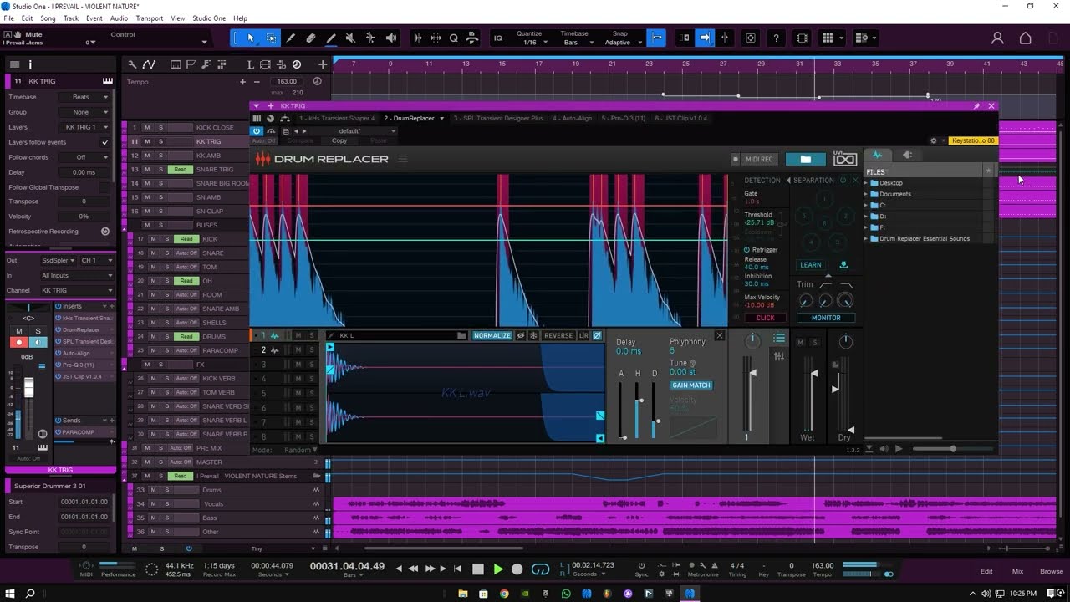The image size is (1070, 602).
Task: Open the Drum Replacer hamburger menu
Action: click(402, 159)
